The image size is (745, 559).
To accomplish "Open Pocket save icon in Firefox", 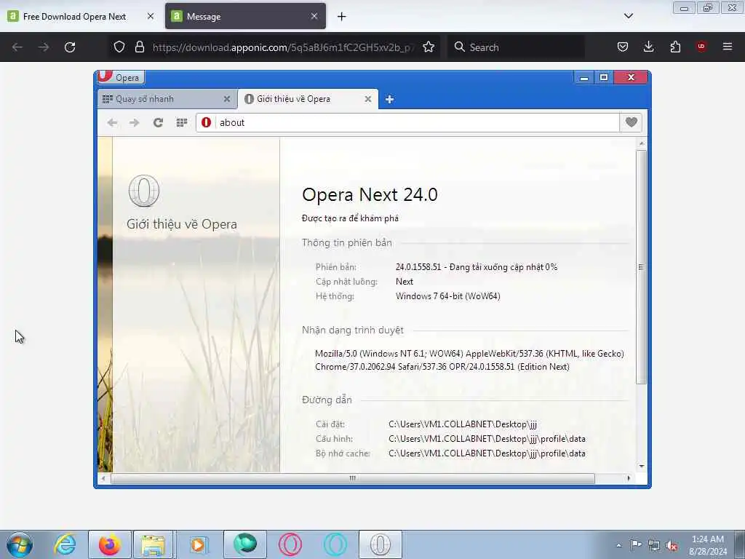I will [623, 47].
